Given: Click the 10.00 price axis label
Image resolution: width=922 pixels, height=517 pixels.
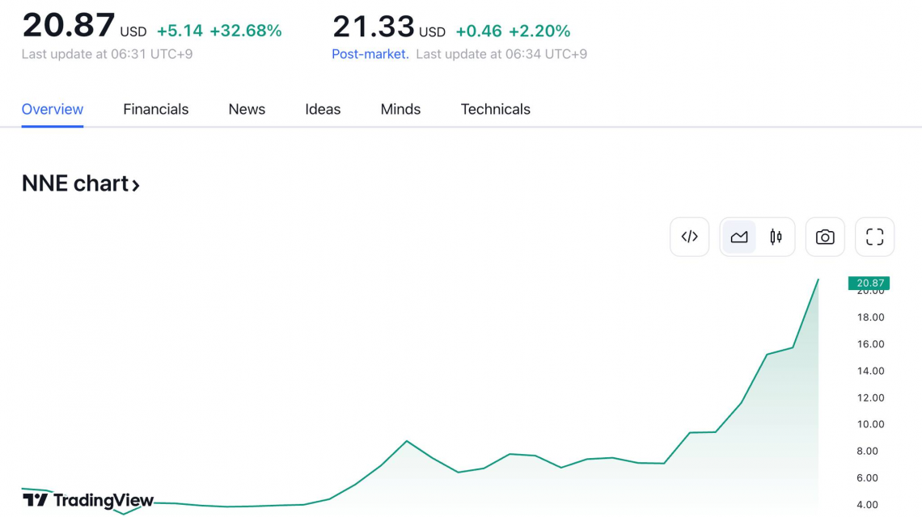Looking at the screenshot, I should (x=870, y=424).
